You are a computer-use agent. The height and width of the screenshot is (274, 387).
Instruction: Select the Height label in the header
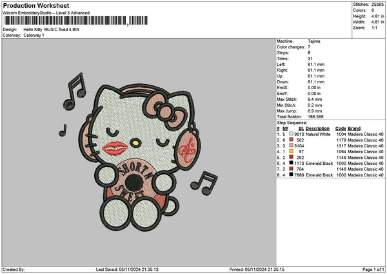coord(360,16)
